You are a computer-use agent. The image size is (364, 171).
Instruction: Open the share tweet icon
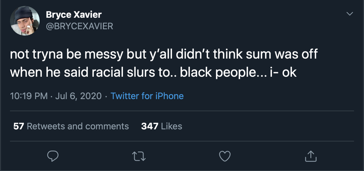tap(310, 157)
